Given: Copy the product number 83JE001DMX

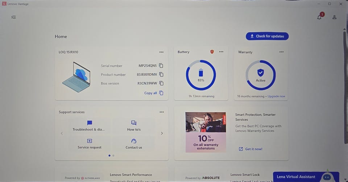Looking at the screenshot, I should (x=161, y=74).
